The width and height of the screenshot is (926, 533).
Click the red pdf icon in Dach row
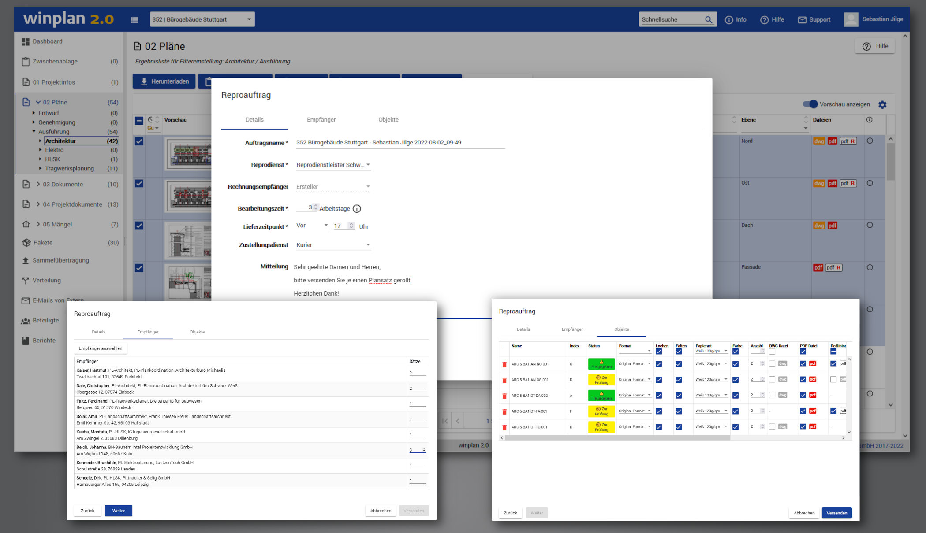click(832, 226)
